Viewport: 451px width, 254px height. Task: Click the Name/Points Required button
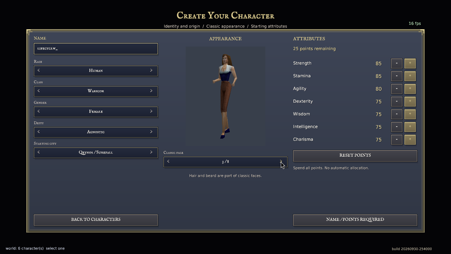coord(355,220)
